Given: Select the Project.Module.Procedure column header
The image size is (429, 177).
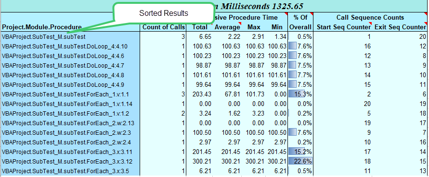Looking at the screenshot, I should point(42,27).
